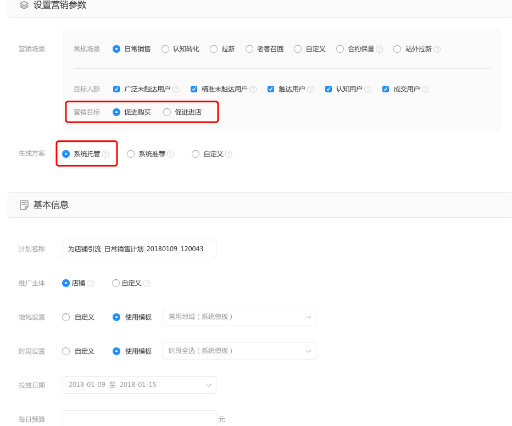Click the 设置营销参数 section header
Image resolution: width=512 pixels, height=426 pixels.
(260, 7)
